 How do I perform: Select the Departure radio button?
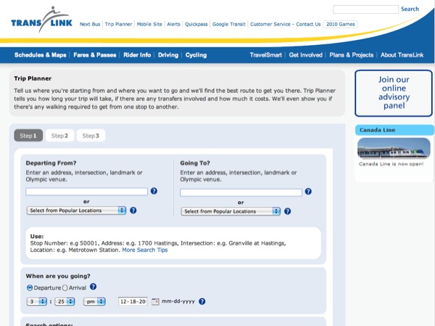coord(30,288)
